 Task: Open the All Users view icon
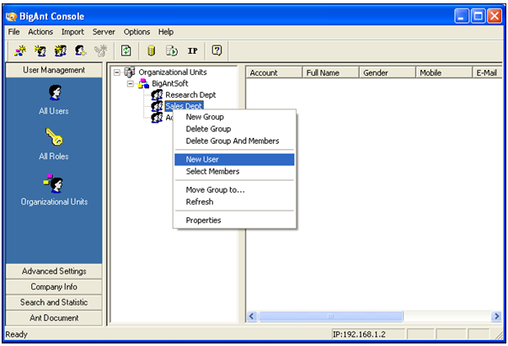point(55,93)
